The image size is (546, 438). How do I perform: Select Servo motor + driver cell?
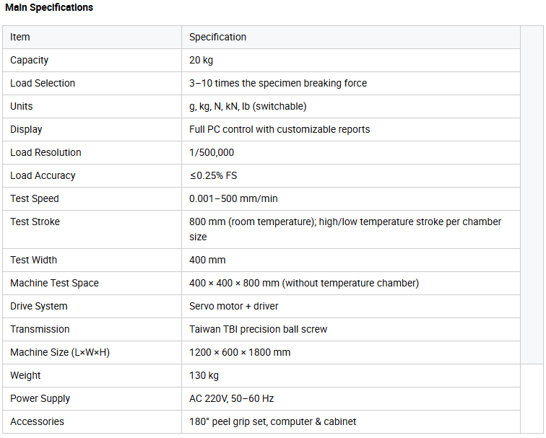coord(351,306)
